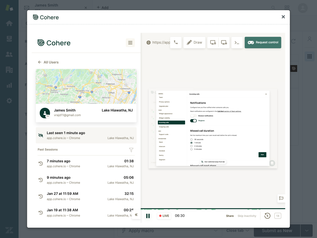Screen dimensions: 317x238
Task: Select the Draw tool
Action: (x=194, y=42)
